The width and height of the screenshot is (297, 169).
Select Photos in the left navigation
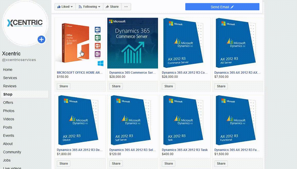(9, 111)
